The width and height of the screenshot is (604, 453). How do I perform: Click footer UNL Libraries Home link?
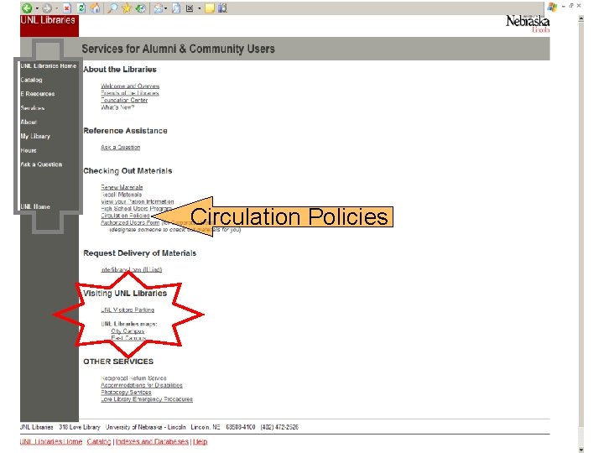coord(51,441)
